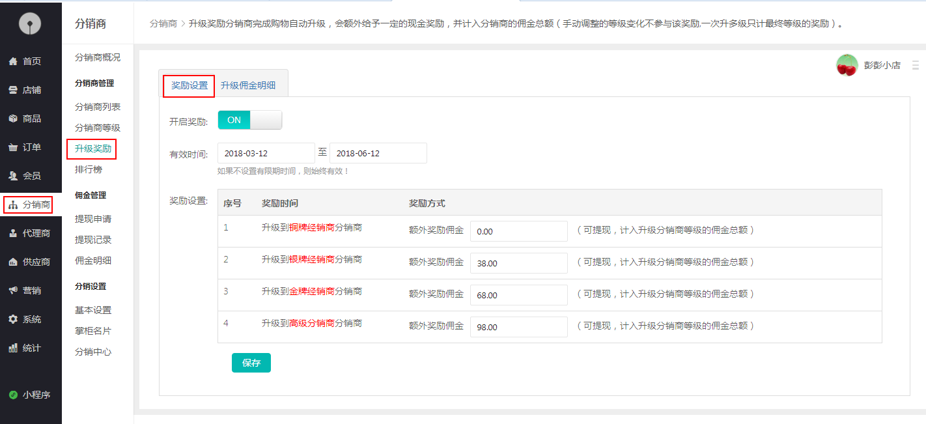Image resolution: width=926 pixels, height=424 pixels.
Task: Open the menu icon beside 彭彭小店
Action: click(x=915, y=65)
